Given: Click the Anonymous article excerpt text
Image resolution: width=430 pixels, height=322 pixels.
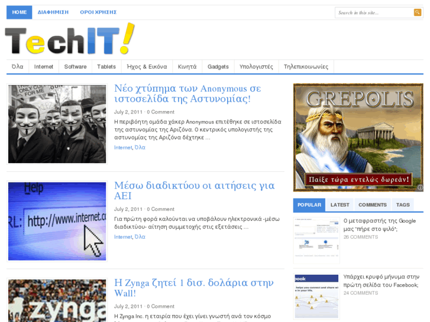Looking at the screenshot, I should pyautogui.click(x=198, y=129).
